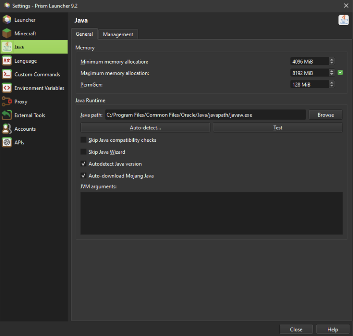This screenshot has height=336, width=353.
Task: Select External Tools in the sidebar
Action: (34, 115)
